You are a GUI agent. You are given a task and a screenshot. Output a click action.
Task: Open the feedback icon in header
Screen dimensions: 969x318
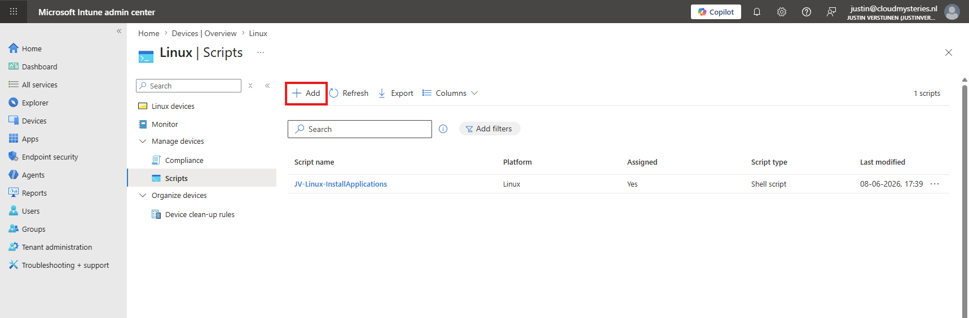click(x=831, y=12)
